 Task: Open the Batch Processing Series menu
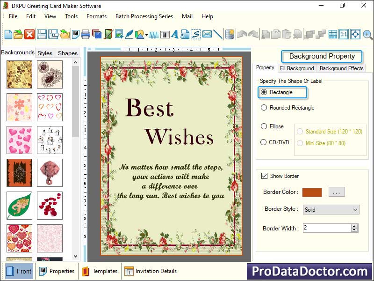point(144,16)
